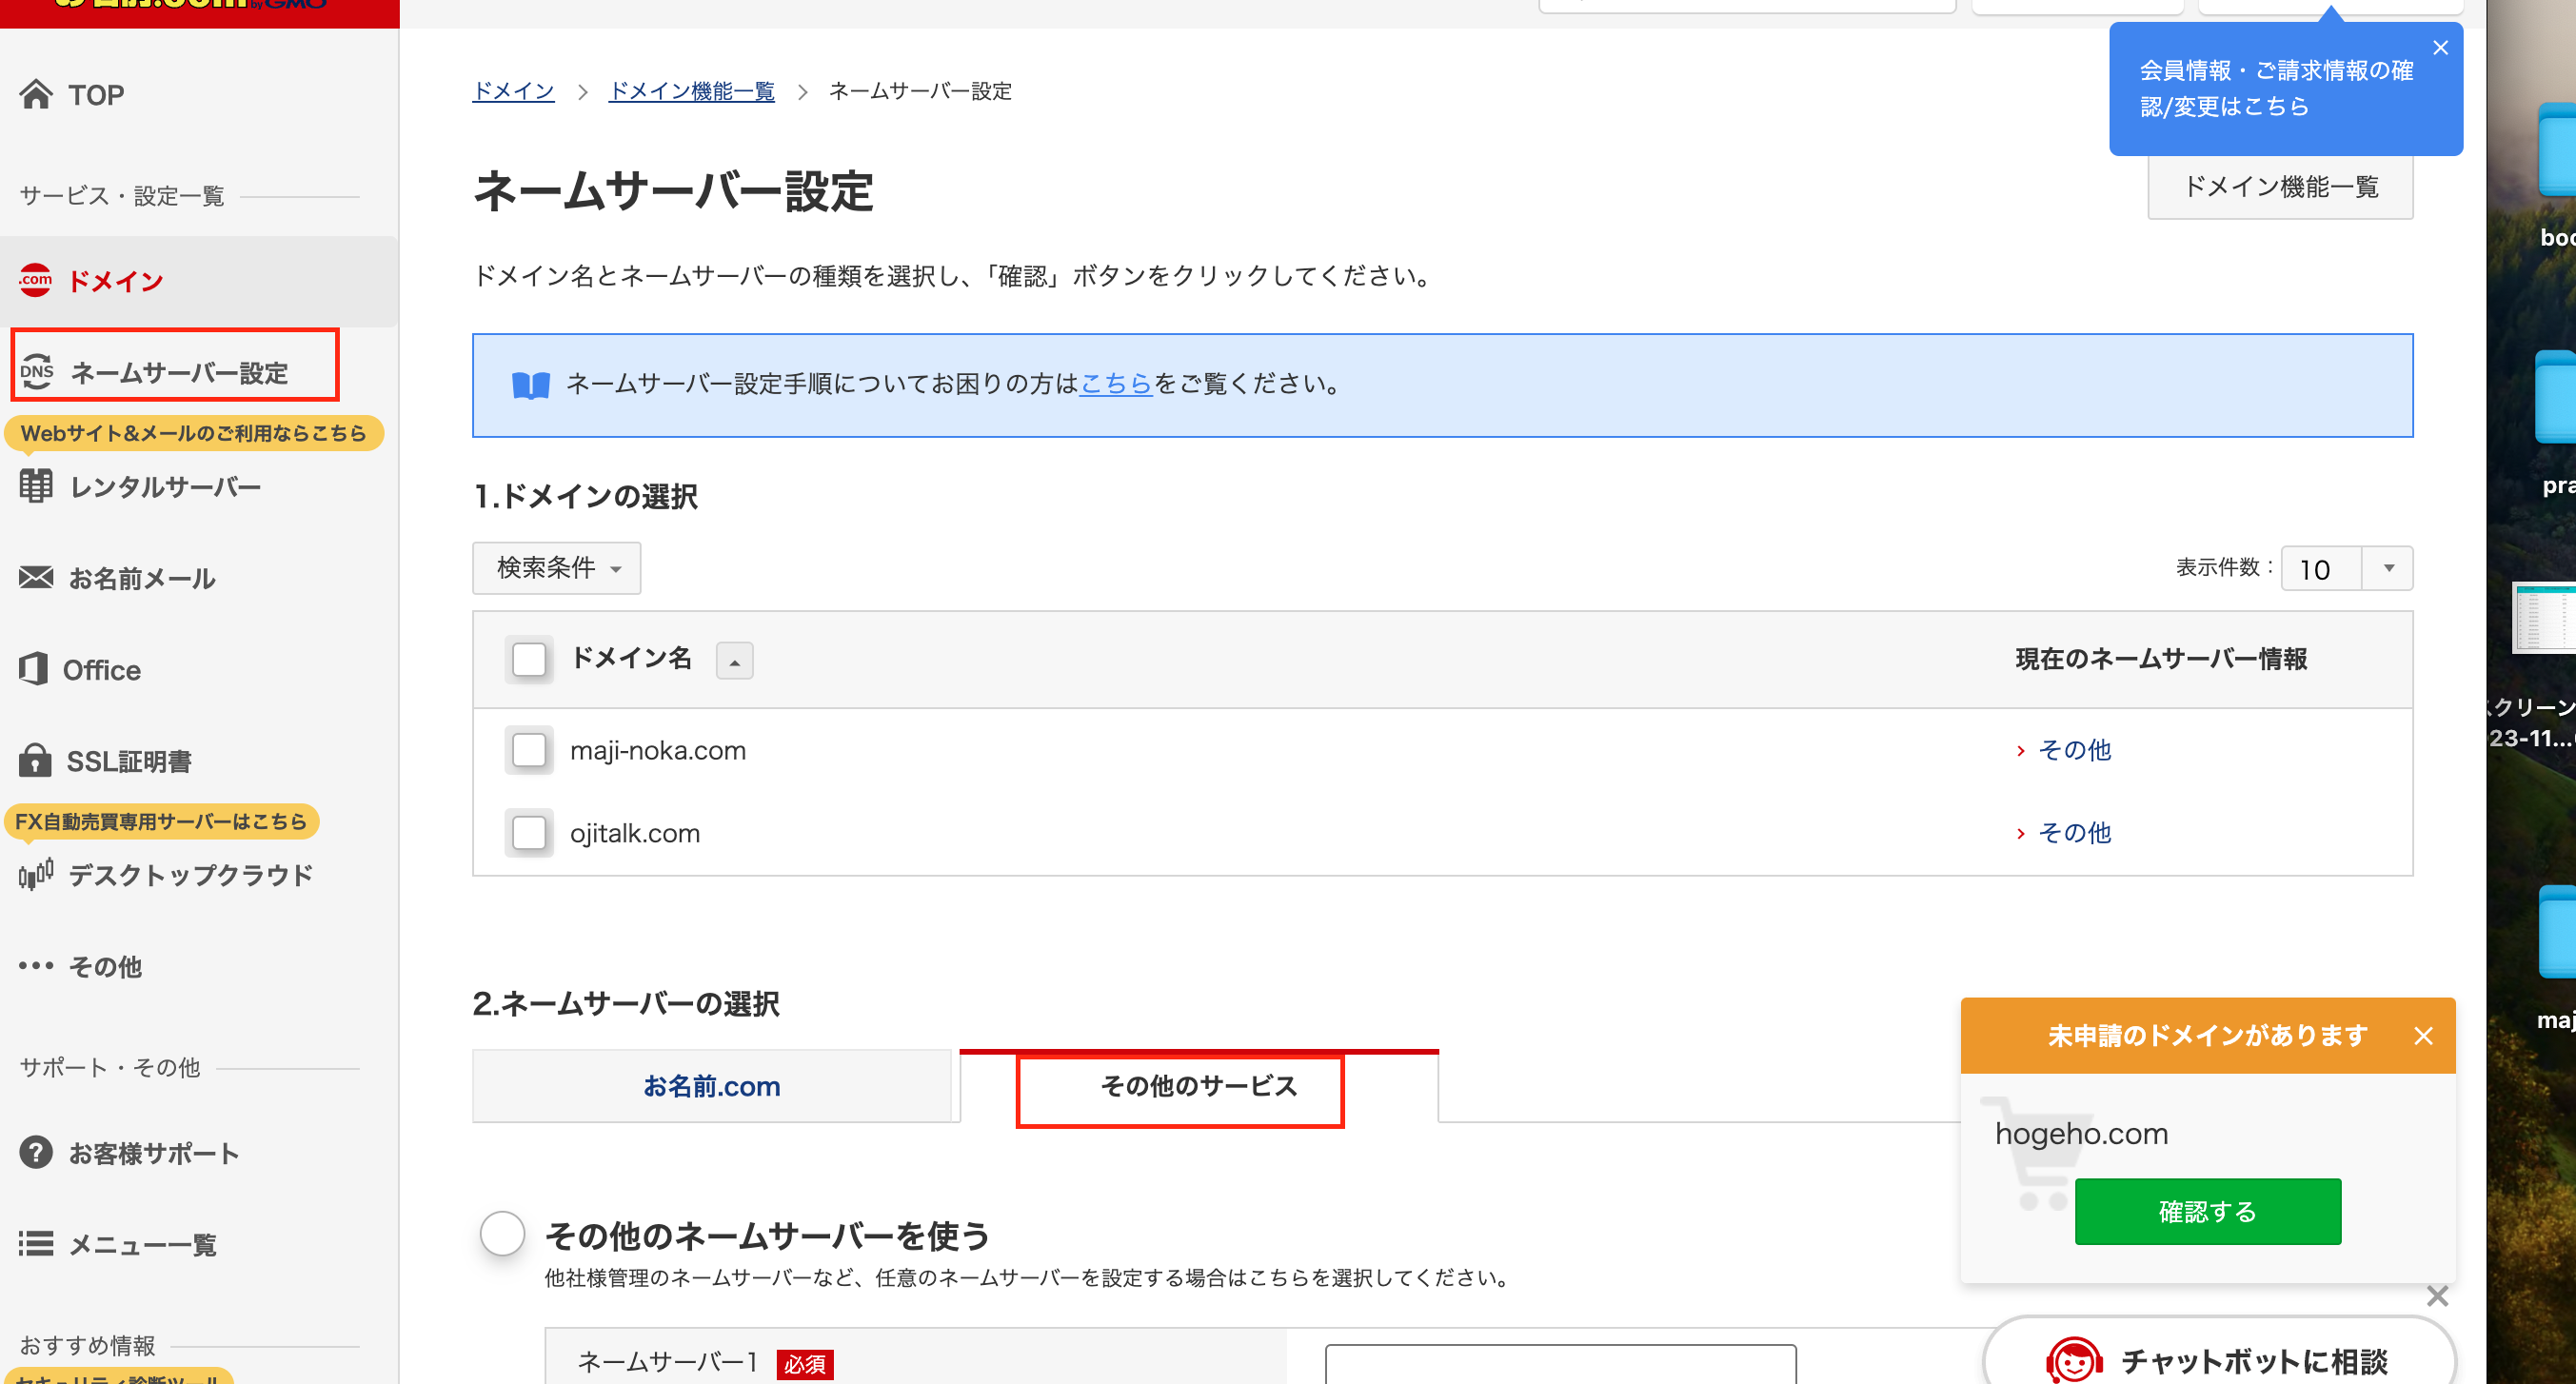Switch to the その他のサービス tab
The image size is (2576, 1384).
coord(1198,1086)
